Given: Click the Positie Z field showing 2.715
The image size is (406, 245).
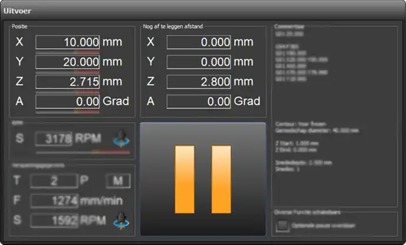Looking at the screenshot, I should [68, 82].
